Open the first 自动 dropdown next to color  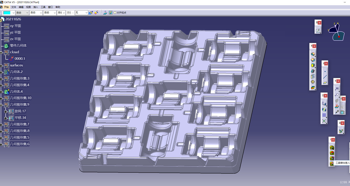(x=22, y=13)
